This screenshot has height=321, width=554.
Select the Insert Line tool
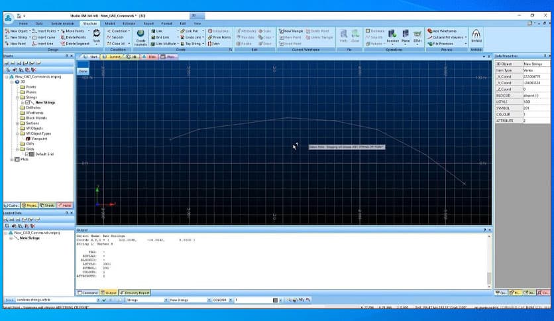[43, 44]
